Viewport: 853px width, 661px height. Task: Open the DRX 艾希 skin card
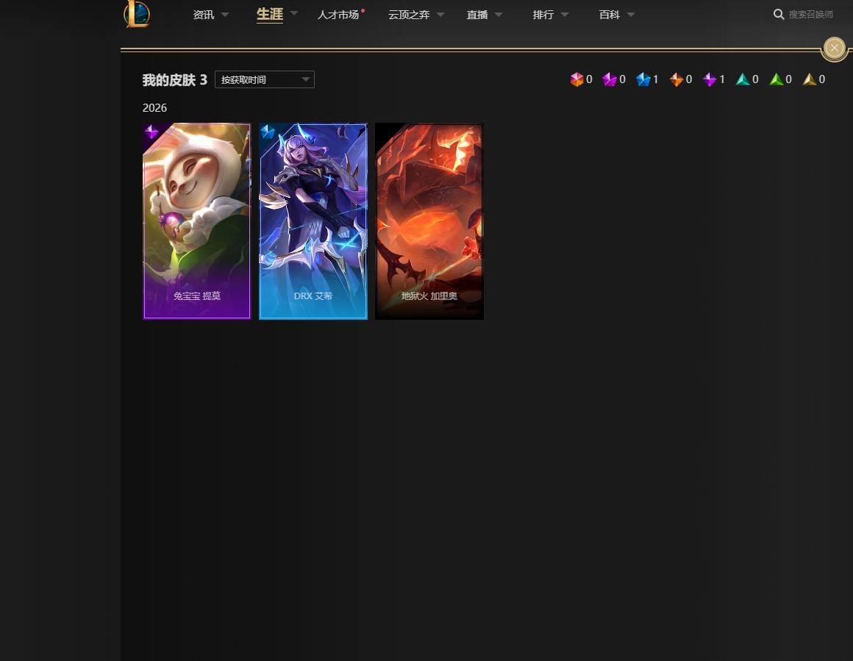click(x=313, y=221)
